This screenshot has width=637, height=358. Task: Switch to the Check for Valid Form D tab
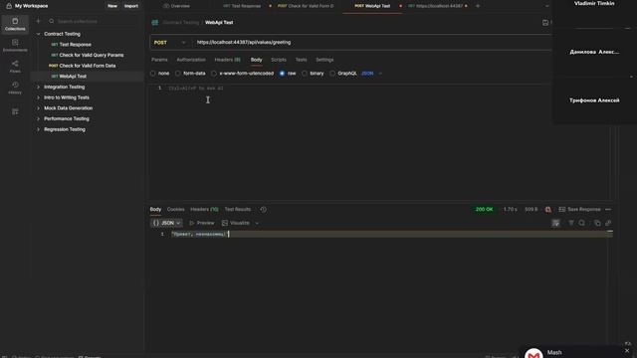point(307,6)
